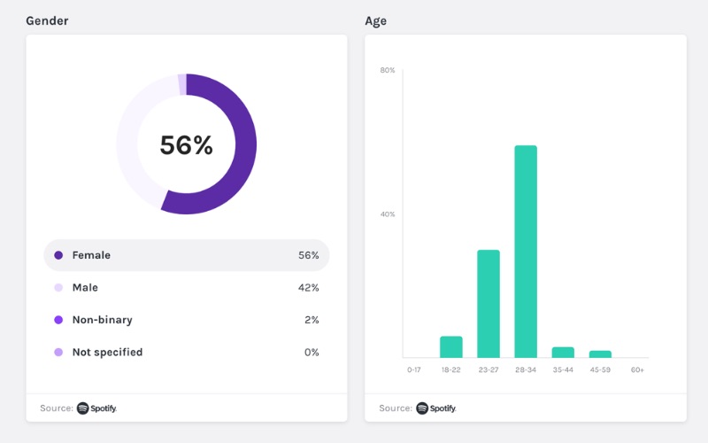Select the Female legend dot
The height and width of the screenshot is (443, 708).
[x=58, y=255]
